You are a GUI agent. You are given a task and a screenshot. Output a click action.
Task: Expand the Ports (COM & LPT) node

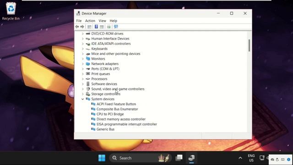[83, 69]
